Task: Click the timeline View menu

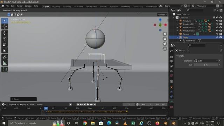Action: (32, 104)
